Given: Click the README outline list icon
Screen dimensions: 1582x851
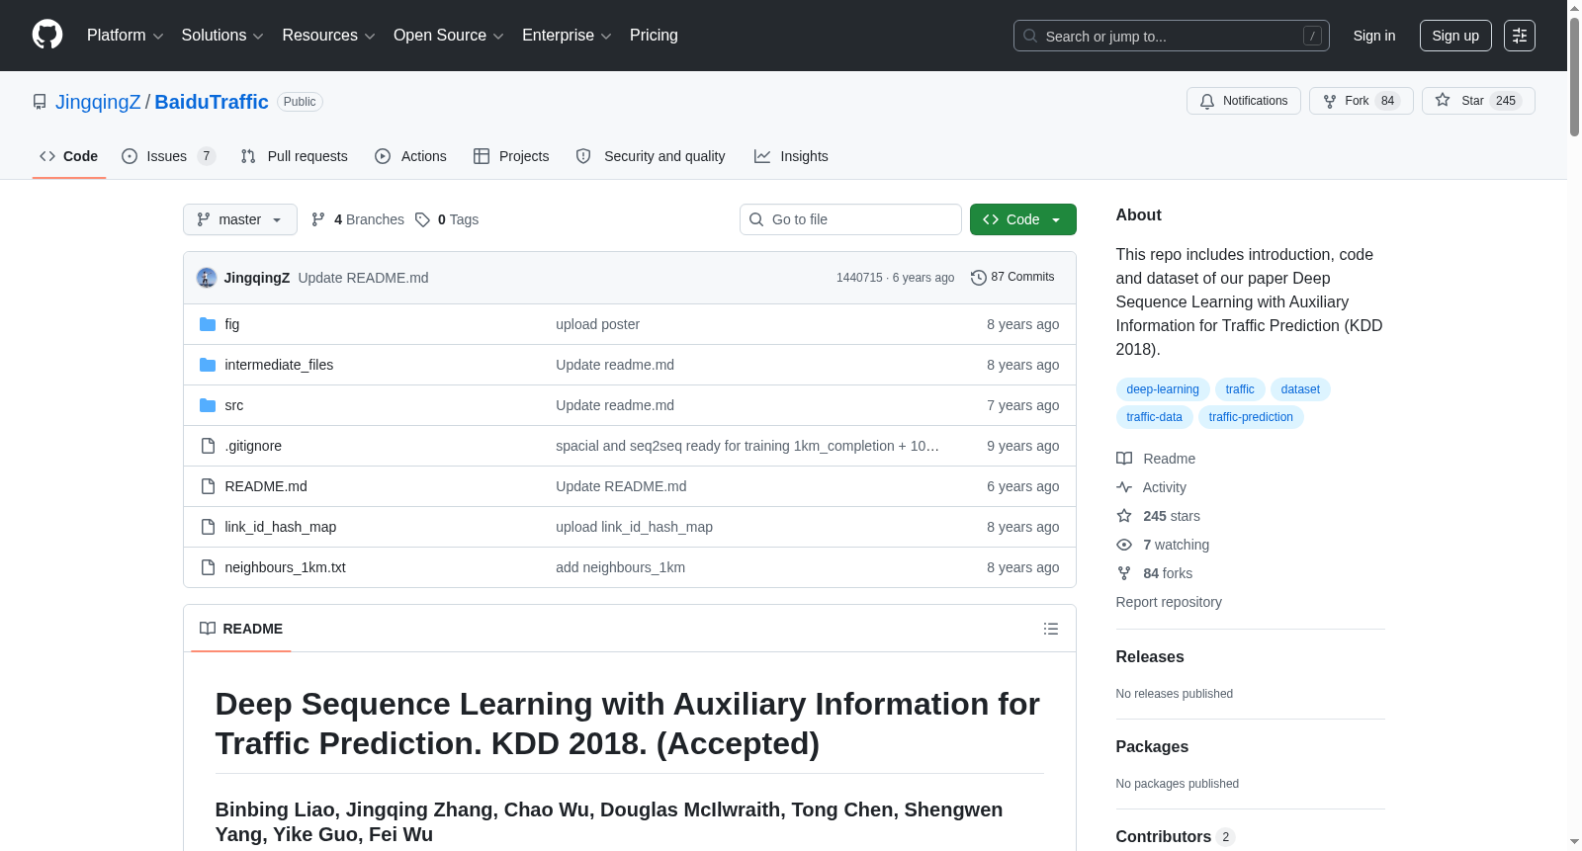Looking at the screenshot, I should (x=1051, y=629).
